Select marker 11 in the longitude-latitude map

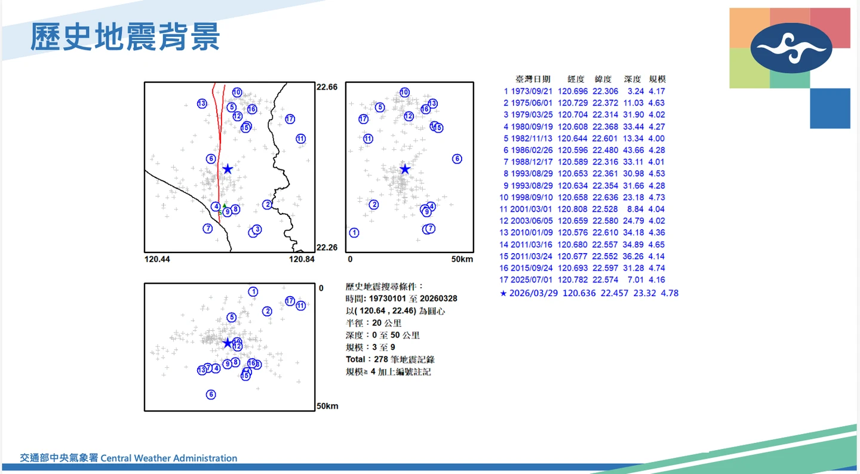pyautogui.click(x=300, y=139)
